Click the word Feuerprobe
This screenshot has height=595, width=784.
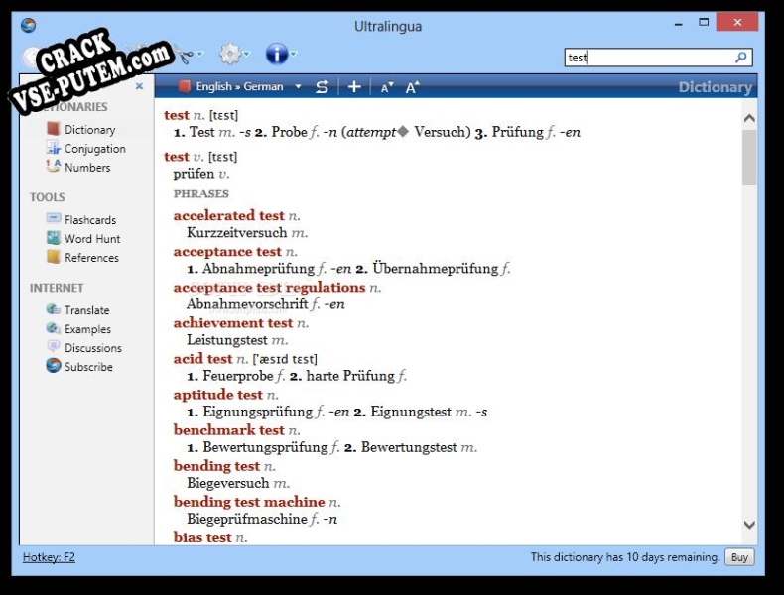238,376
